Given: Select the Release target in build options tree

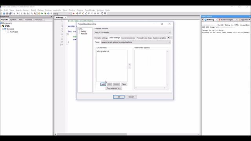Looking at the screenshot, I should tap(84, 34).
